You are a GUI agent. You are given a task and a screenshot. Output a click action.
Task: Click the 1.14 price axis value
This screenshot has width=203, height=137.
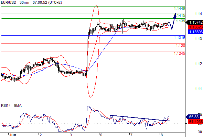[199, 14]
